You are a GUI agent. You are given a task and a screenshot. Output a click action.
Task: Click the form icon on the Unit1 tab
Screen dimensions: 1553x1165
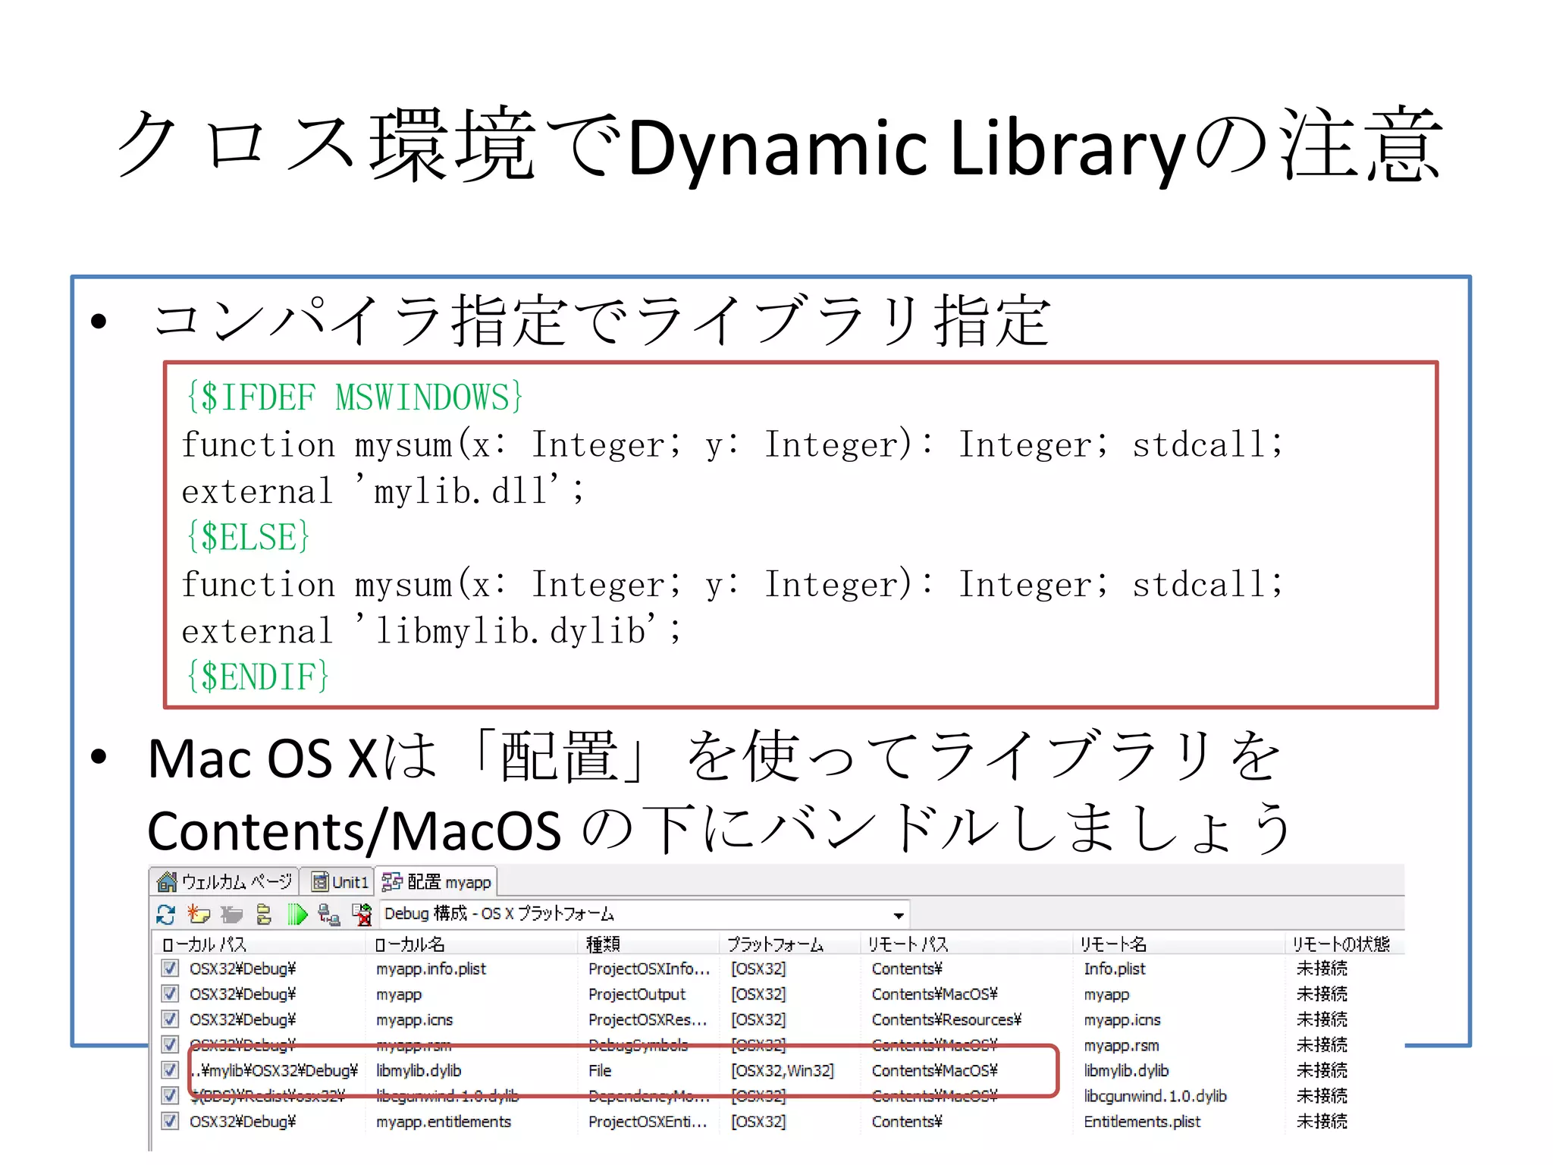tap(320, 882)
